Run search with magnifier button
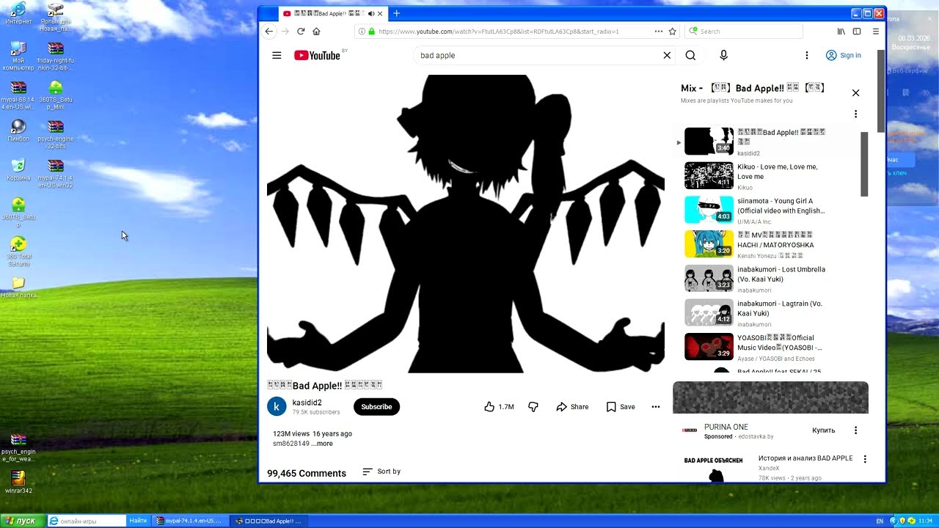This screenshot has width=939, height=528. click(x=690, y=55)
